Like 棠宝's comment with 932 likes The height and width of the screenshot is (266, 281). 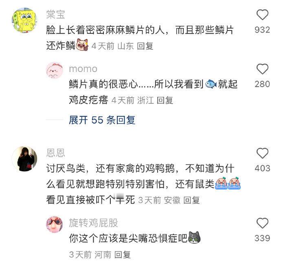262,15
